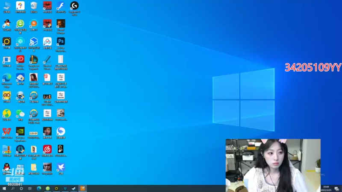Launch the Flash shortcut on desktop

coord(61,7)
